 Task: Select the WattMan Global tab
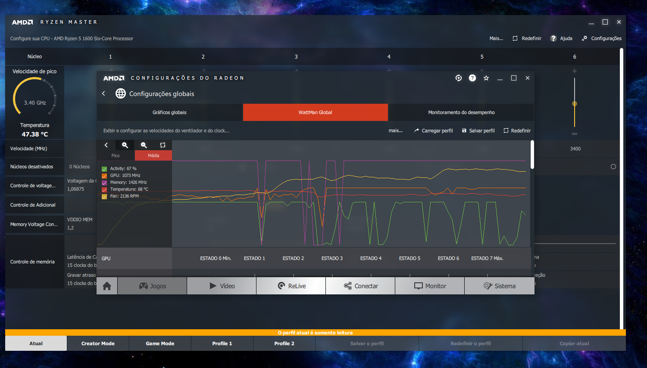[x=316, y=112]
